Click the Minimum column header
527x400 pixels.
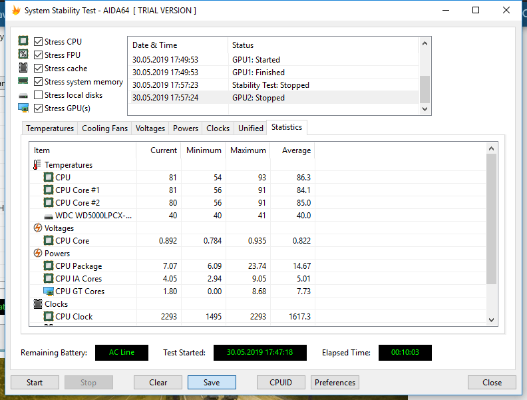tap(204, 150)
